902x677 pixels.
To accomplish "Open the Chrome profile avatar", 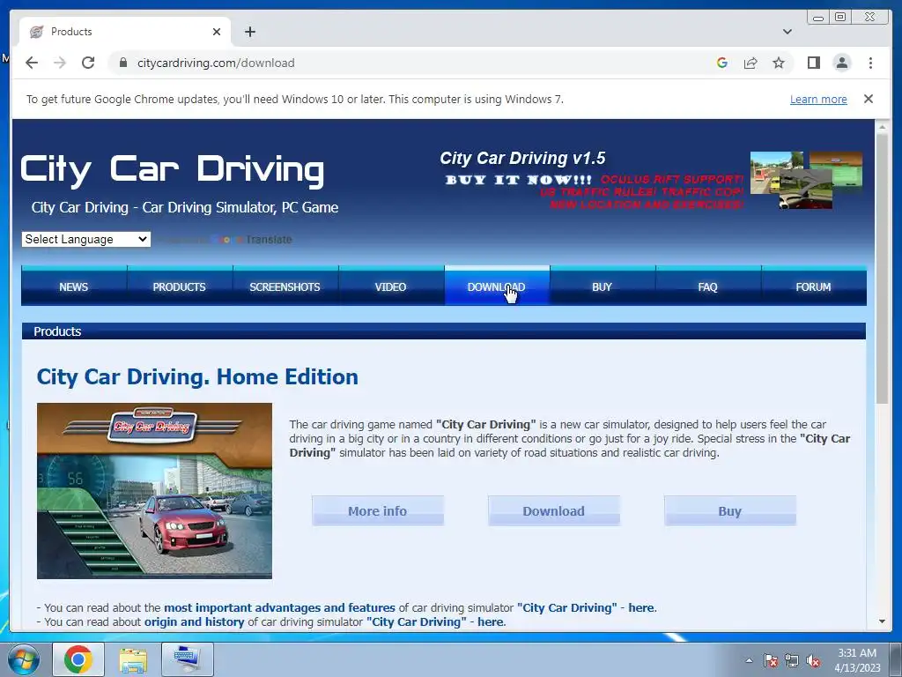I will (841, 63).
